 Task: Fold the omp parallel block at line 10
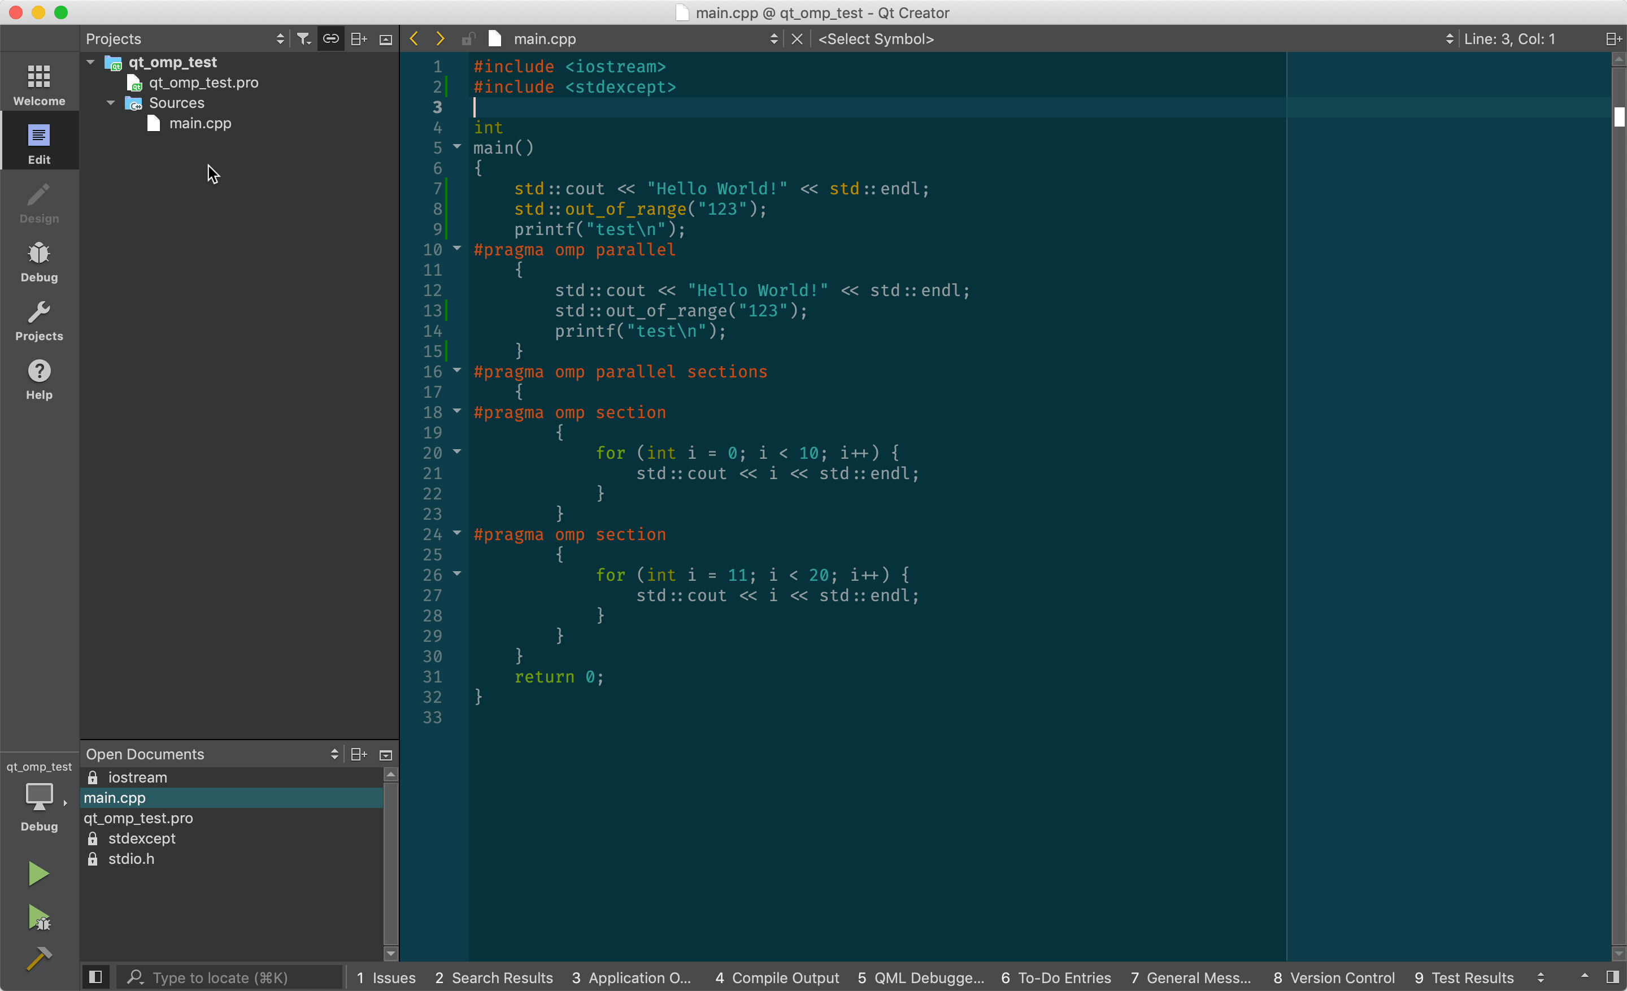click(x=456, y=248)
